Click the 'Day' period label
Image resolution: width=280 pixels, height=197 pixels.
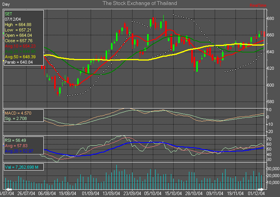click(x=6, y=4)
